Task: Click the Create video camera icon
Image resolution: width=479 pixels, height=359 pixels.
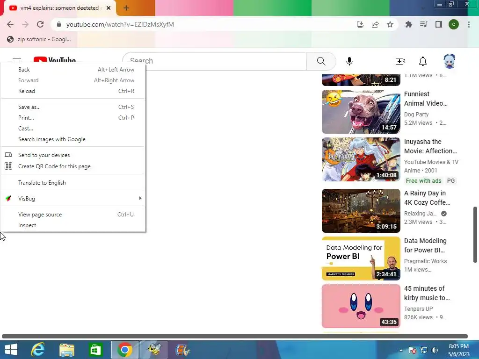Action: 400,61
